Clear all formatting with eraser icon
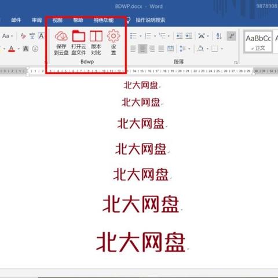This screenshot has height=278, width=278. pyautogui.click(x=23, y=36)
